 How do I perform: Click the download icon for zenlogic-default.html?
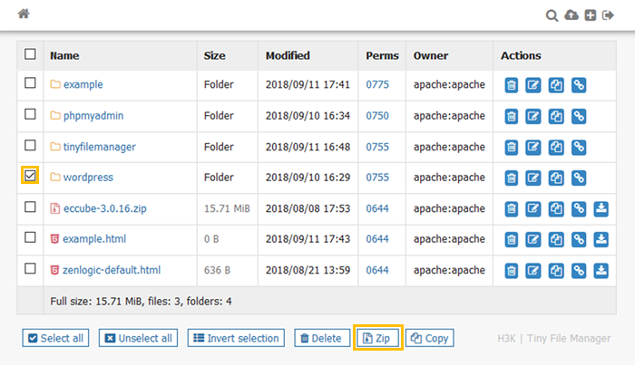coord(601,270)
